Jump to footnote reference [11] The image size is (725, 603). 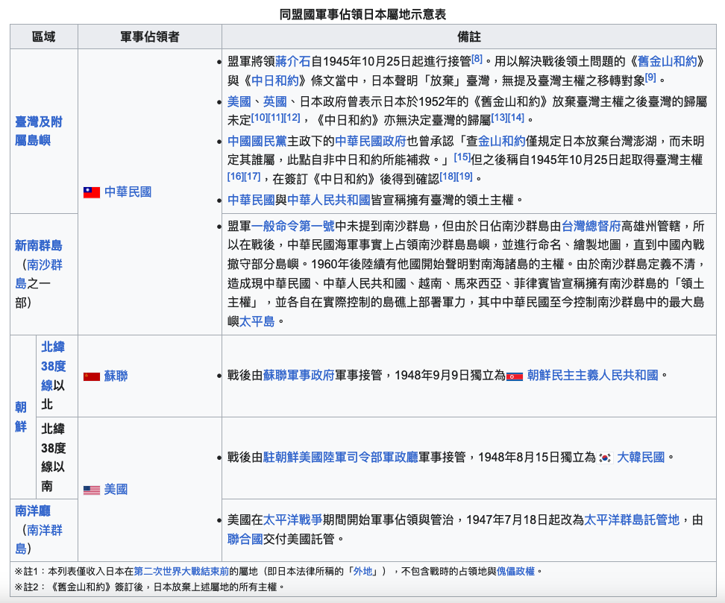tap(275, 117)
